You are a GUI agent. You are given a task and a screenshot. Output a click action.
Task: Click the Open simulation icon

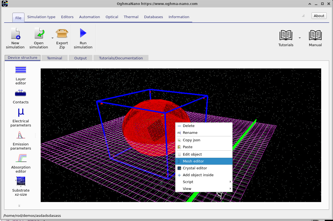click(x=39, y=34)
